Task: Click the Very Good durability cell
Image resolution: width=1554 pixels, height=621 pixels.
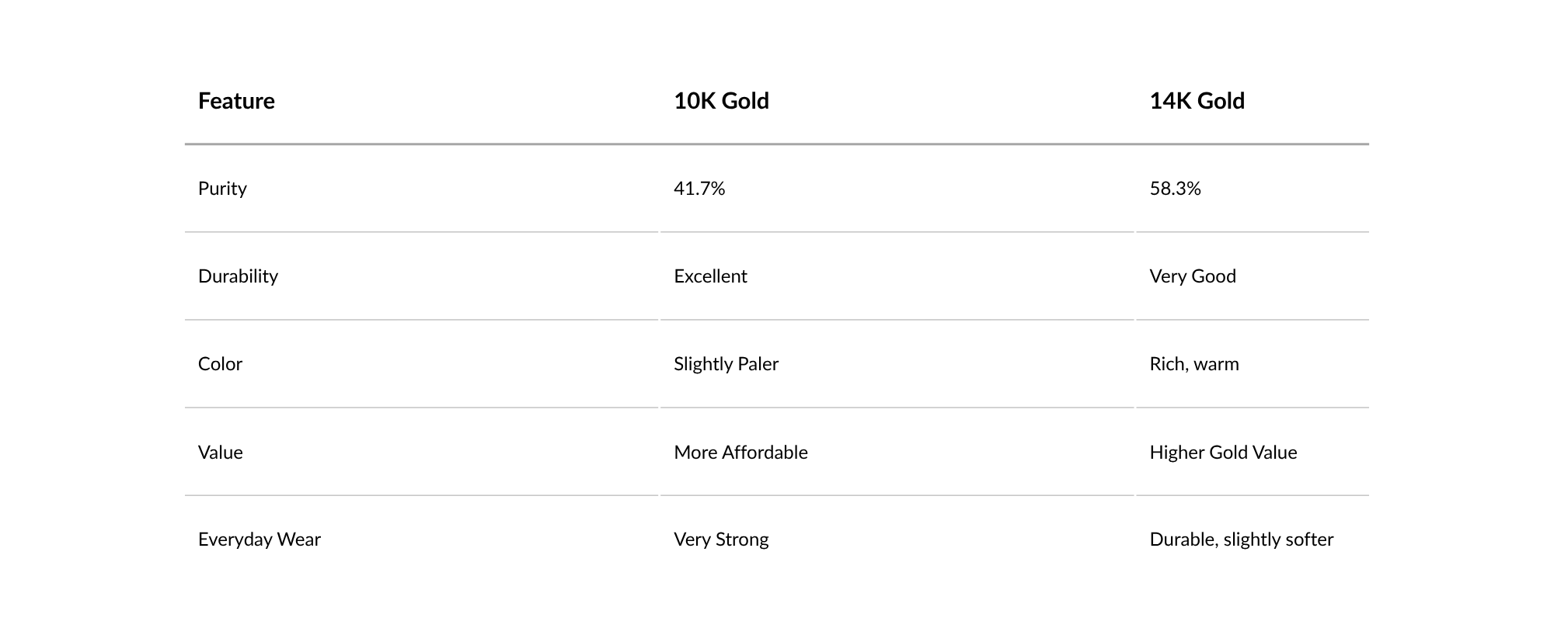Action: [x=1193, y=276]
